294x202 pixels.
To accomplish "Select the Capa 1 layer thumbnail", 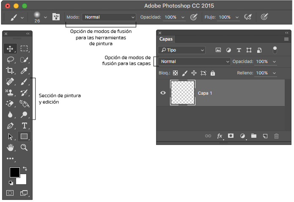I will click(x=183, y=93).
